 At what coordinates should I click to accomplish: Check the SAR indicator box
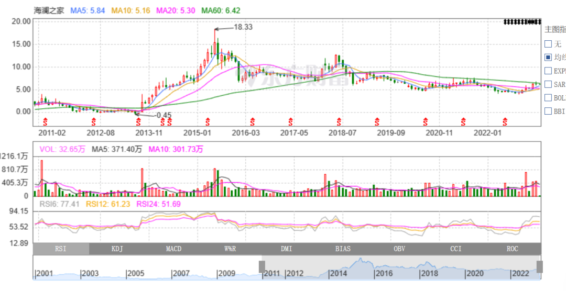tap(548, 84)
